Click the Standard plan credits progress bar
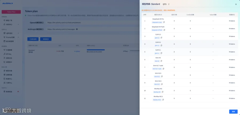 point(96,50)
